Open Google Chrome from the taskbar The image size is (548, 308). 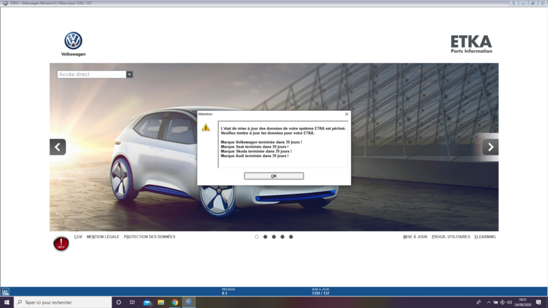tap(175, 302)
